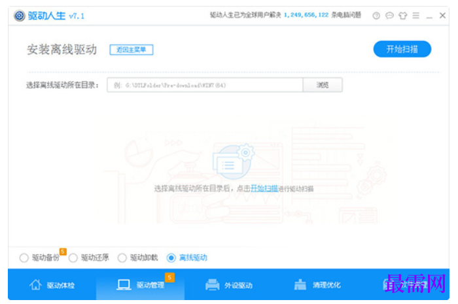Click the offline driver directory input field
458x304 pixels.
[x=205, y=85]
